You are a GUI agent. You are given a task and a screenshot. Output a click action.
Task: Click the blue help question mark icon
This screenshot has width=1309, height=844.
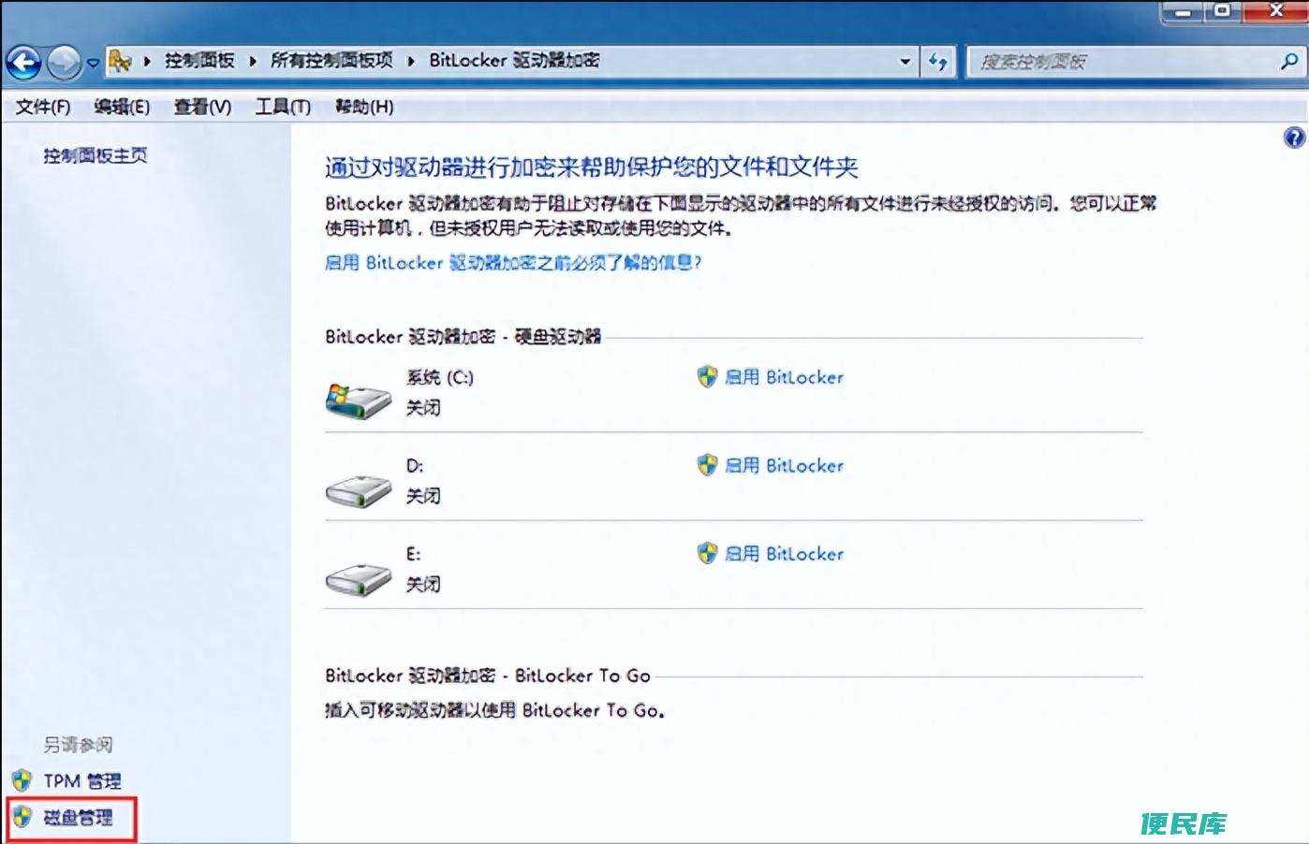pos(1294,138)
